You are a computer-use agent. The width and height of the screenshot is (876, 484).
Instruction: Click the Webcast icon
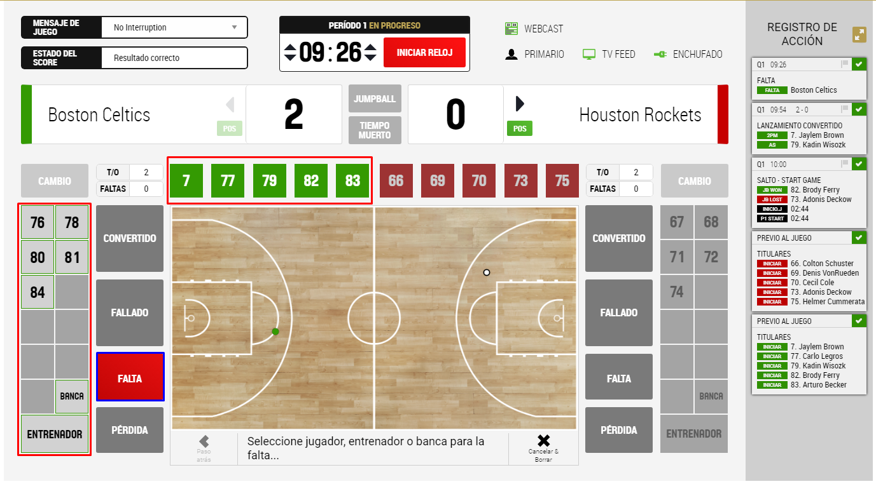click(x=511, y=29)
